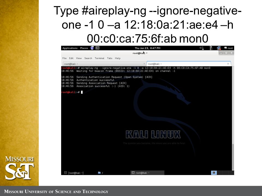Launch terminal from top panel icon

(x=97, y=48)
